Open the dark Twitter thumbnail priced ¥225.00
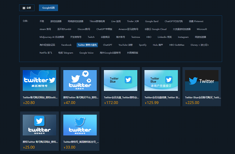Screen dimensions: 235x154 click(202, 80)
